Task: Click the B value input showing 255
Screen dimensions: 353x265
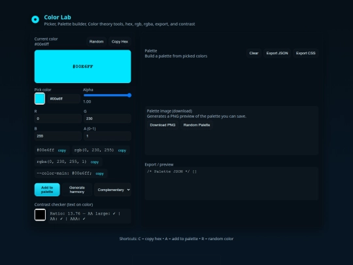Action: [58, 136]
